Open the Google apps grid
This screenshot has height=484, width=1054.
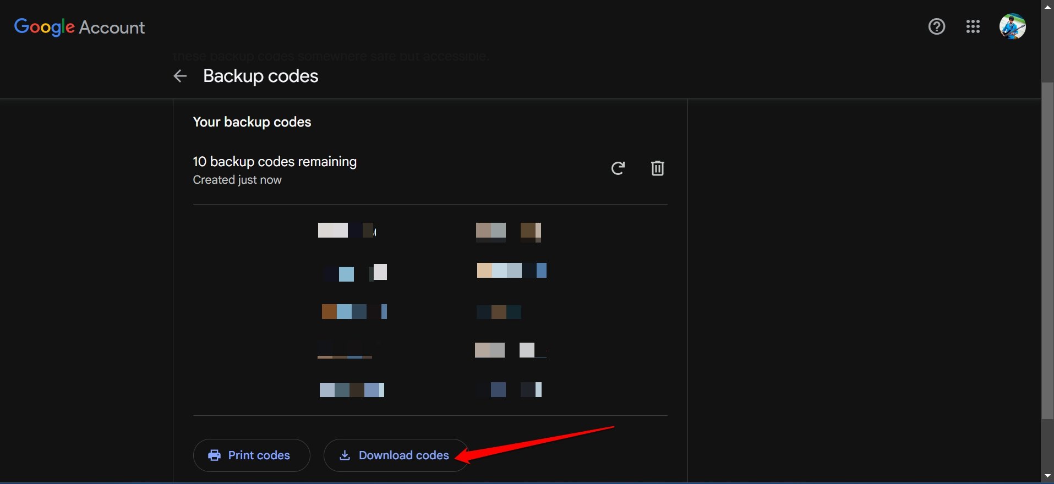click(973, 26)
